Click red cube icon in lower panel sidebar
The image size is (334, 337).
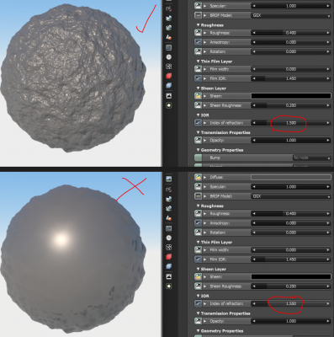pyautogui.click(x=168, y=257)
